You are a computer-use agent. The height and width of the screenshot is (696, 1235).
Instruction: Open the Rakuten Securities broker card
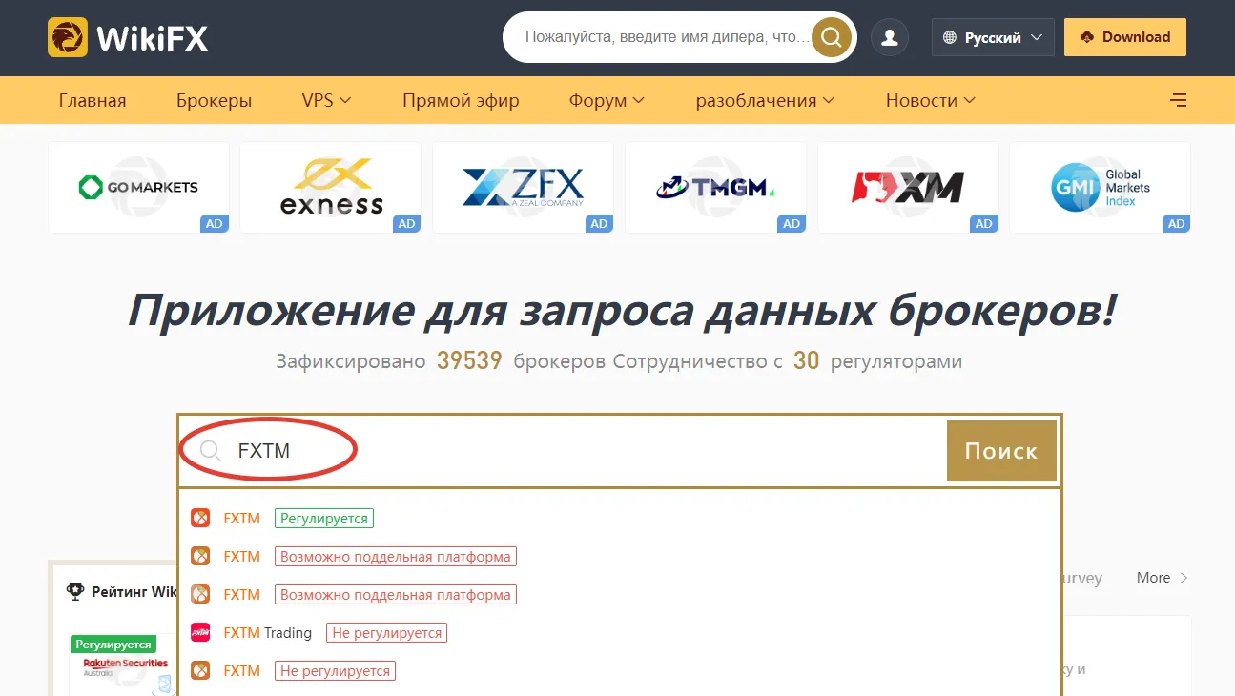125,665
